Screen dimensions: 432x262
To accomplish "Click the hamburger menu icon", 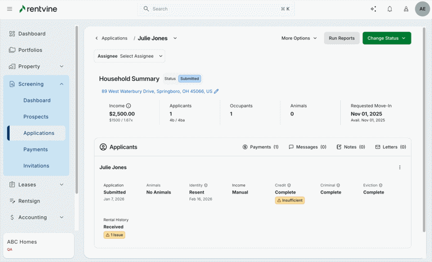I will click(10, 9).
